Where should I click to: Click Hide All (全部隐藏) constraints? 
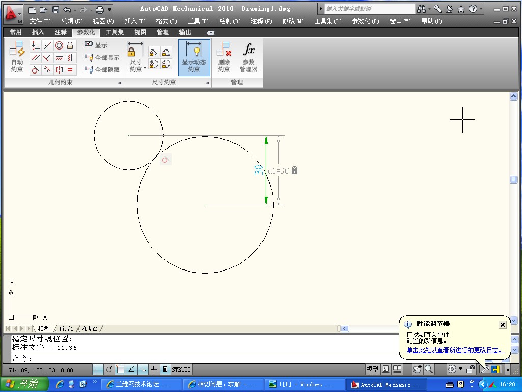[102, 69]
